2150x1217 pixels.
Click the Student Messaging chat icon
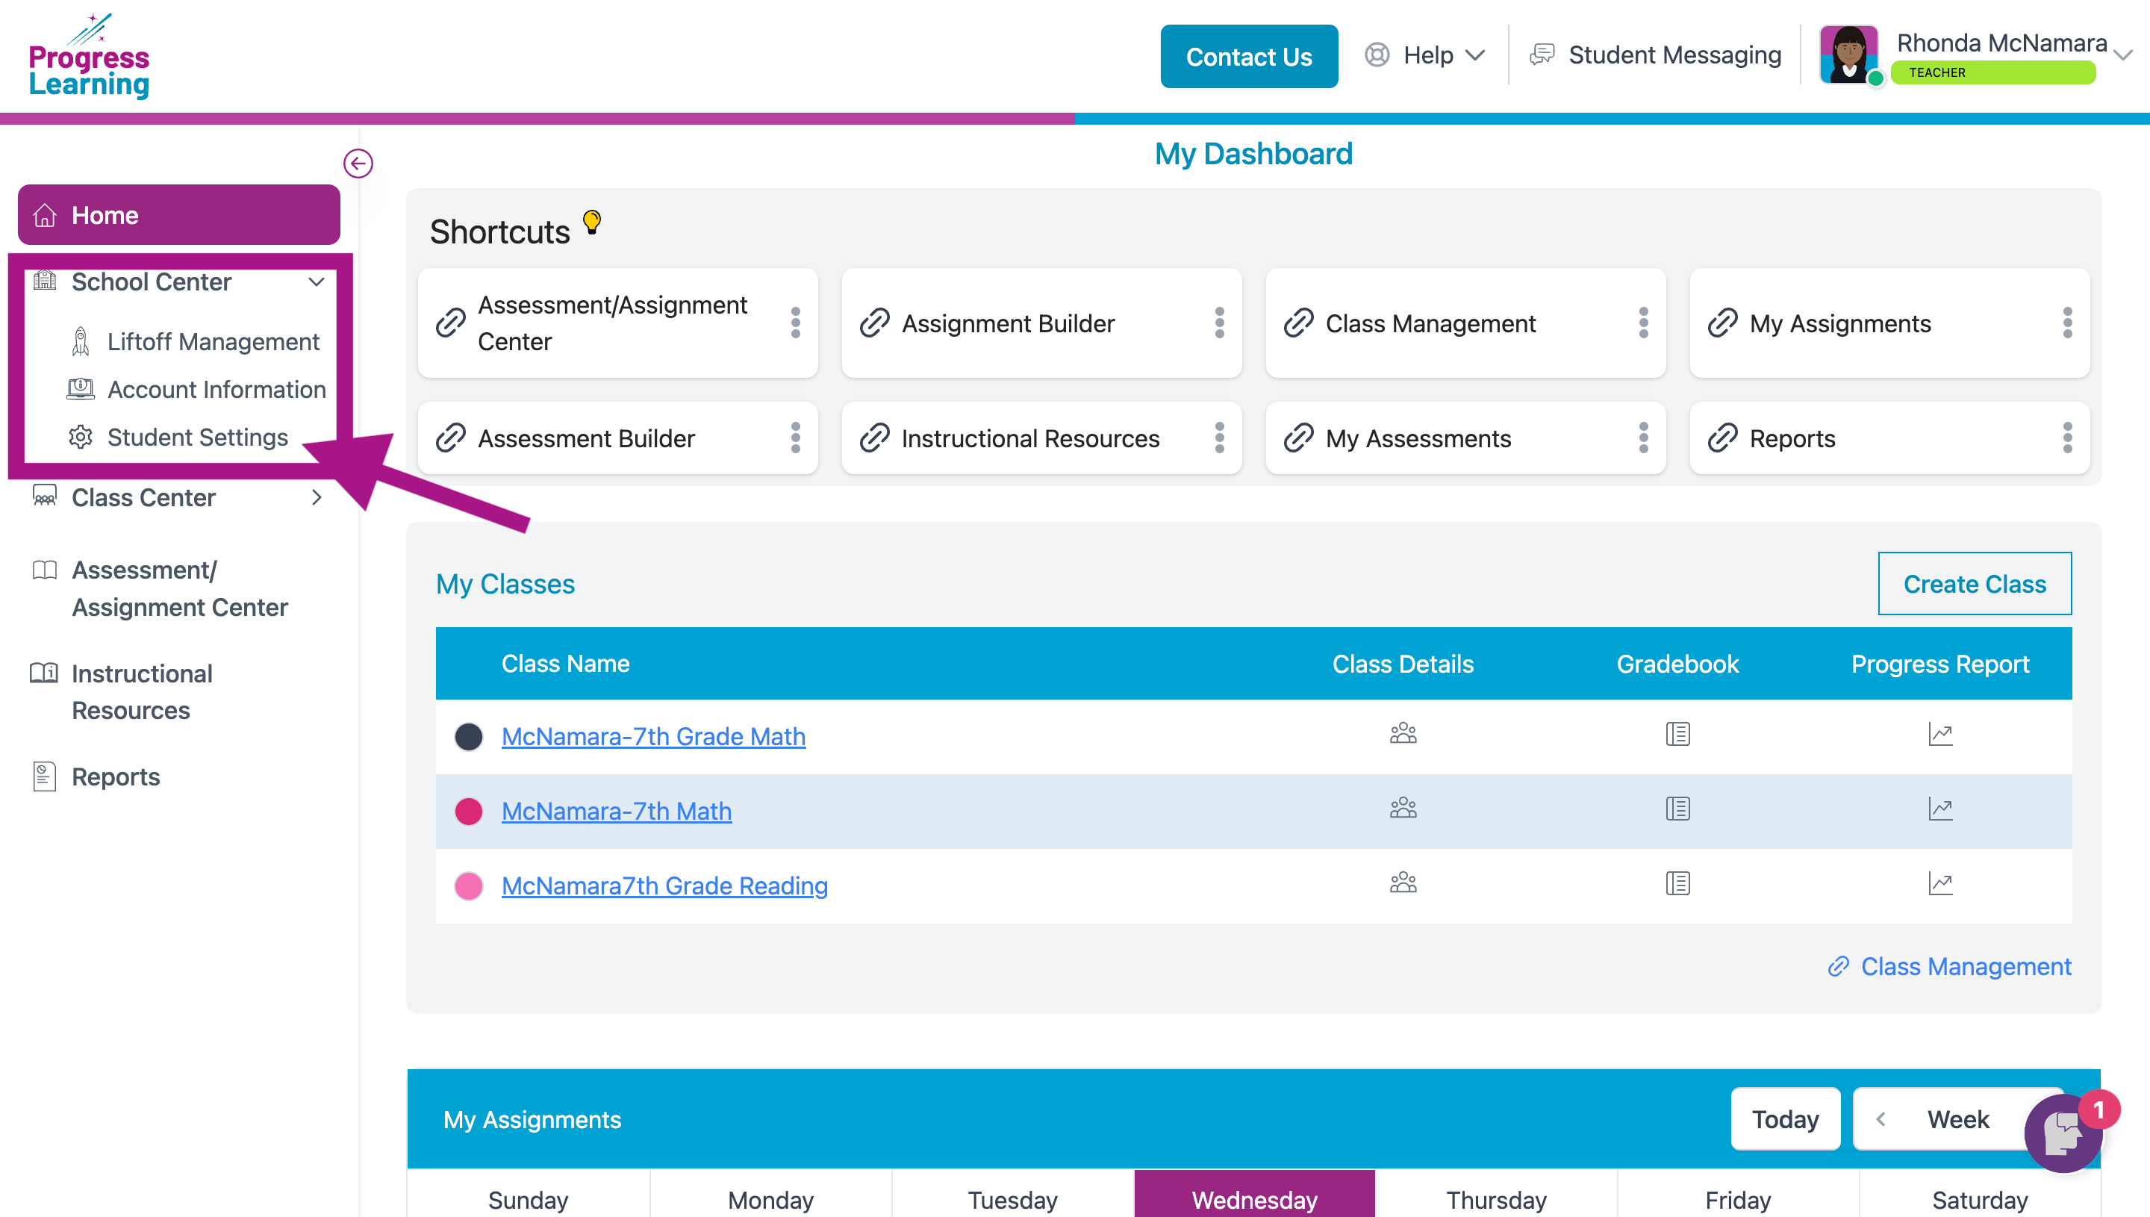click(1542, 55)
